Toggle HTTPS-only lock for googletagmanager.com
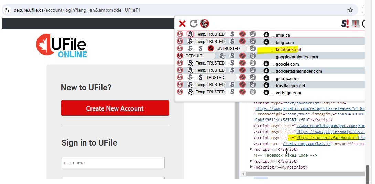This screenshot has width=375, height=184. [x=266, y=71]
